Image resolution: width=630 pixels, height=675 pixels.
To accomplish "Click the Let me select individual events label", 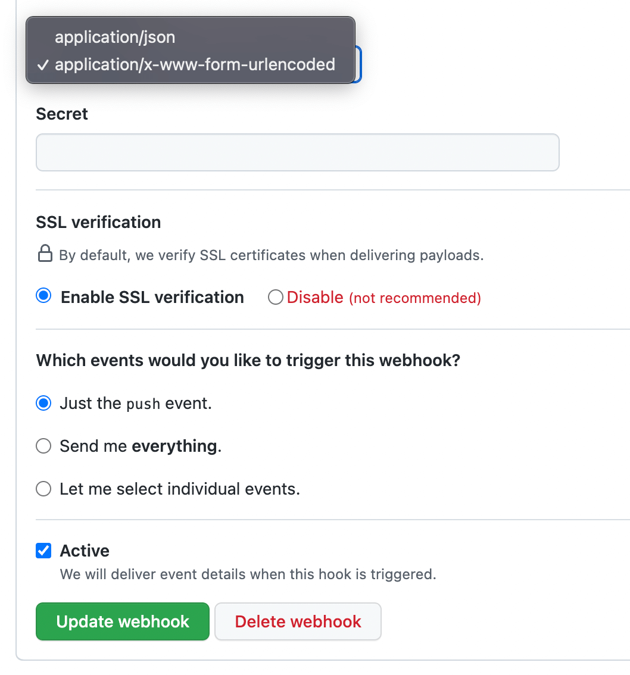I will [x=180, y=489].
